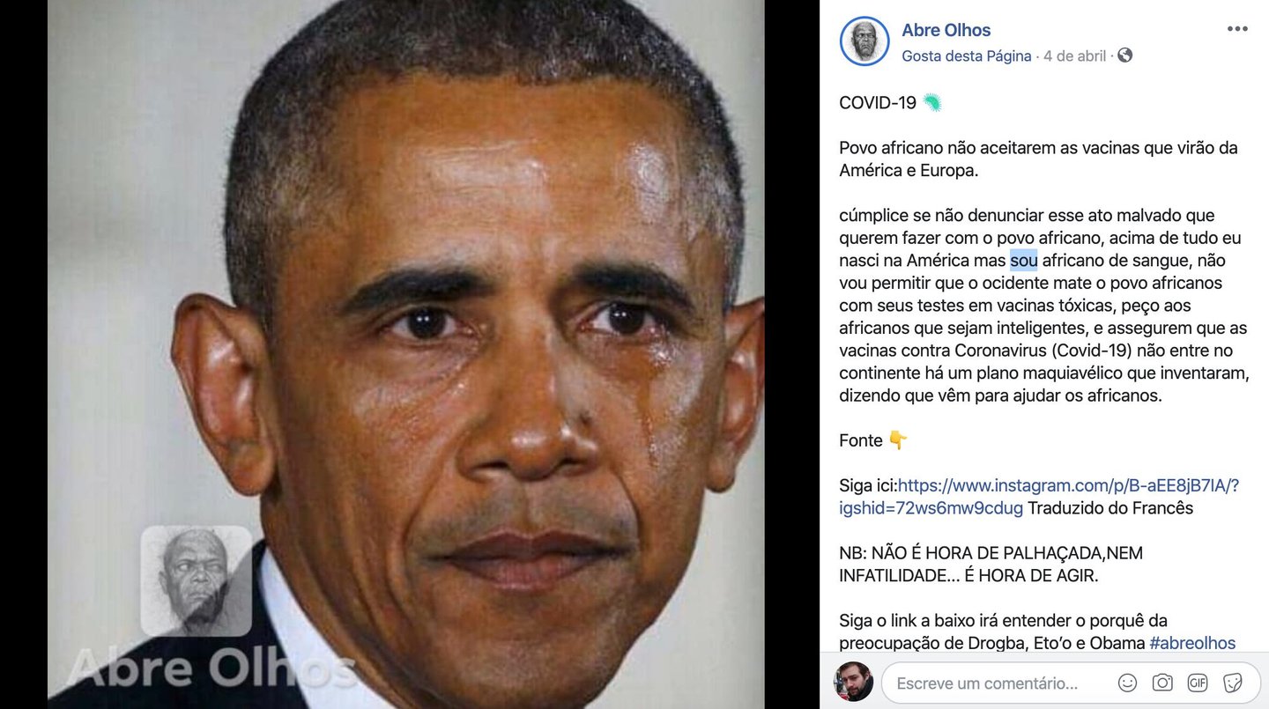This screenshot has width=1269, height=709.
Task: Click the Abre Olhos page avatar
Action: click(x=865, y=41)
